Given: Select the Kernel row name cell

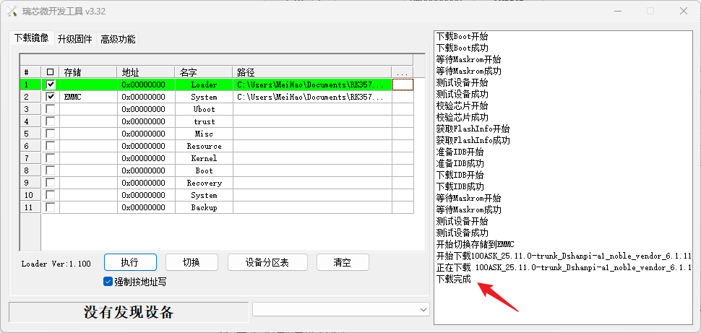Looking at the screenshot, I should pyautogui.click(x=204, y=158).
